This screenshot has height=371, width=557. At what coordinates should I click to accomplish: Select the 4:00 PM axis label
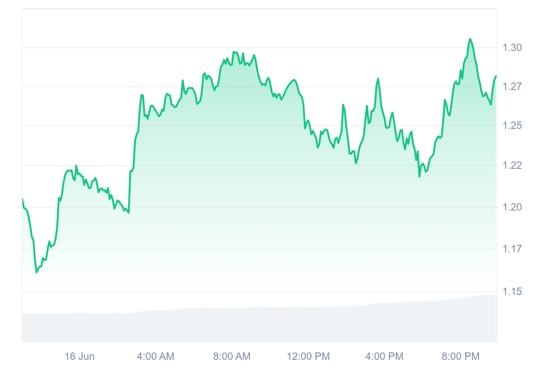click(x=384, y=357)
